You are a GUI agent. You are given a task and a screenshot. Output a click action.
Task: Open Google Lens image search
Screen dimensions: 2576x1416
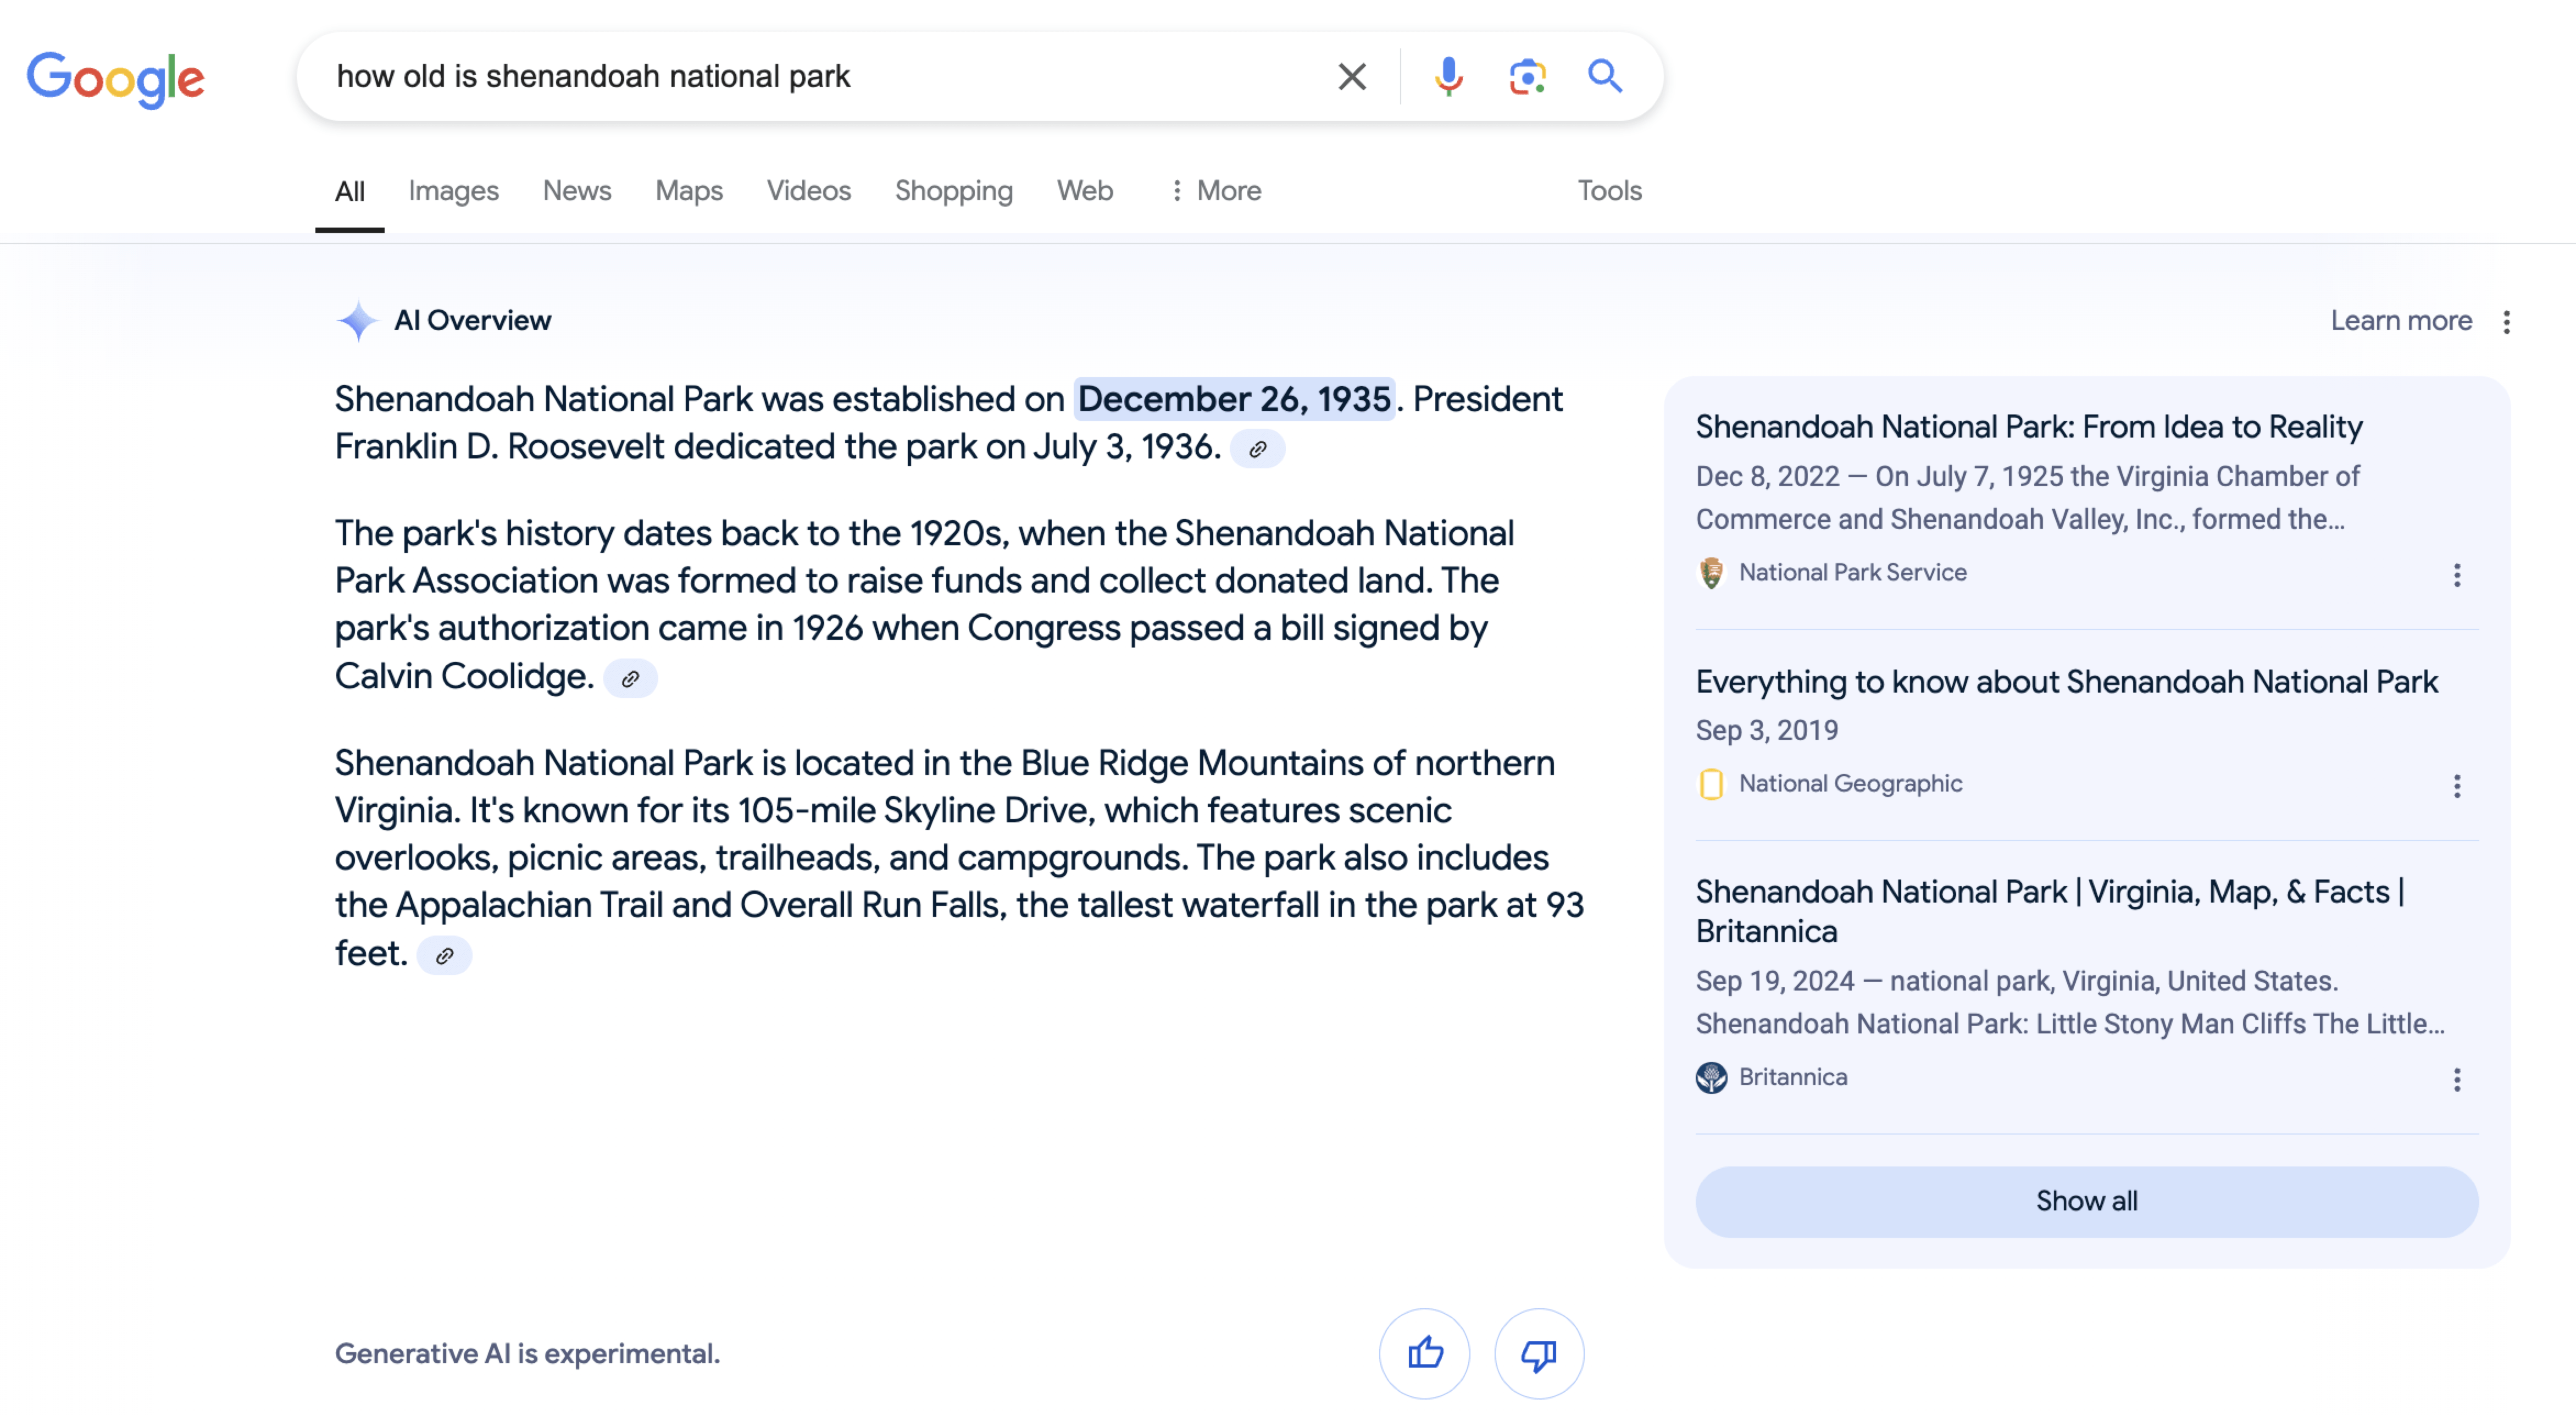pyautogui.click(x=1527, y=76)
